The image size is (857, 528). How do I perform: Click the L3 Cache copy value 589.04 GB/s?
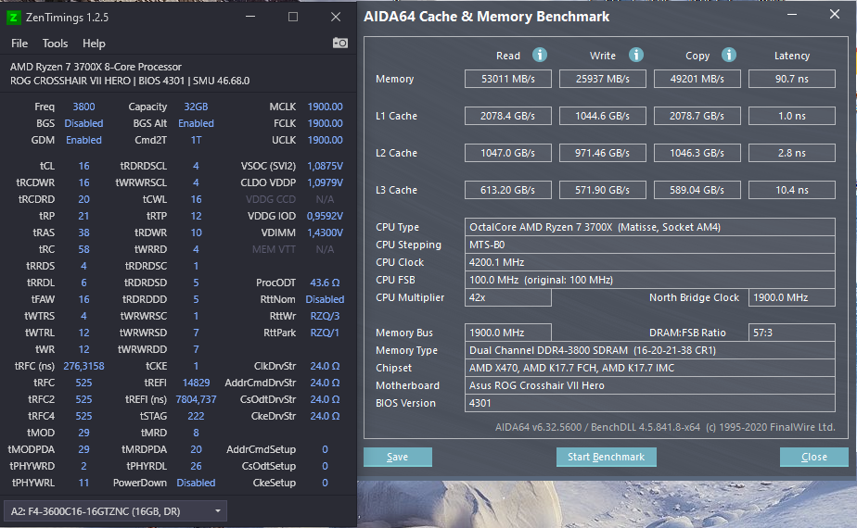coord(697,190)
